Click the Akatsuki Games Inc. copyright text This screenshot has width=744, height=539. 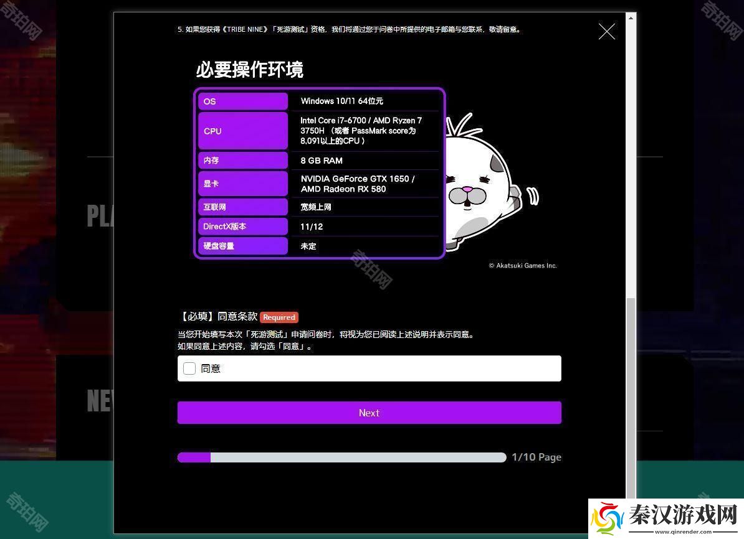pos(523,266)
